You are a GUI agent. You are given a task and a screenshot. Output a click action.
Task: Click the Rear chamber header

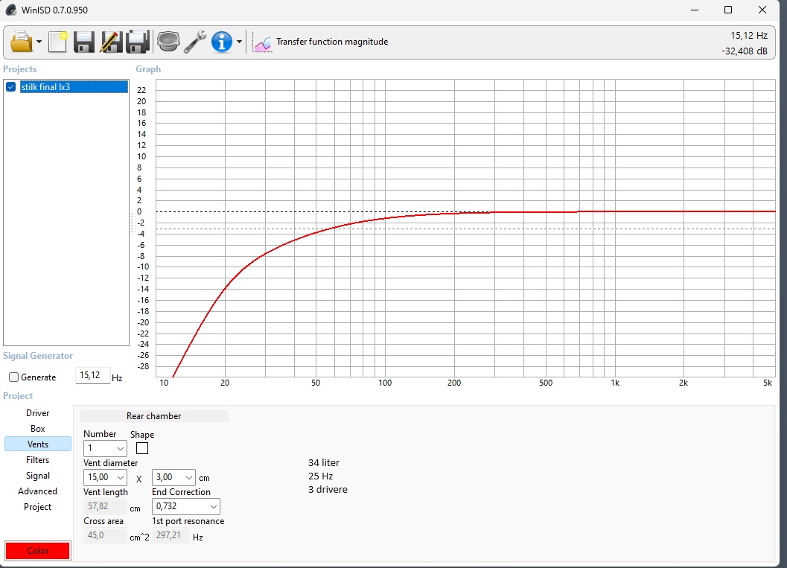tap(153, 416)
